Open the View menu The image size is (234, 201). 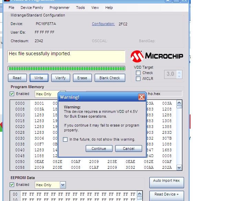(95, 8)
